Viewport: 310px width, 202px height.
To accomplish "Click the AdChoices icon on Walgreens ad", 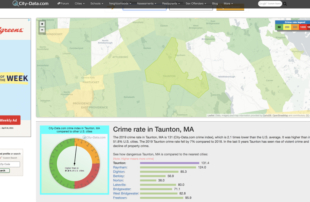I will (29, 20).
